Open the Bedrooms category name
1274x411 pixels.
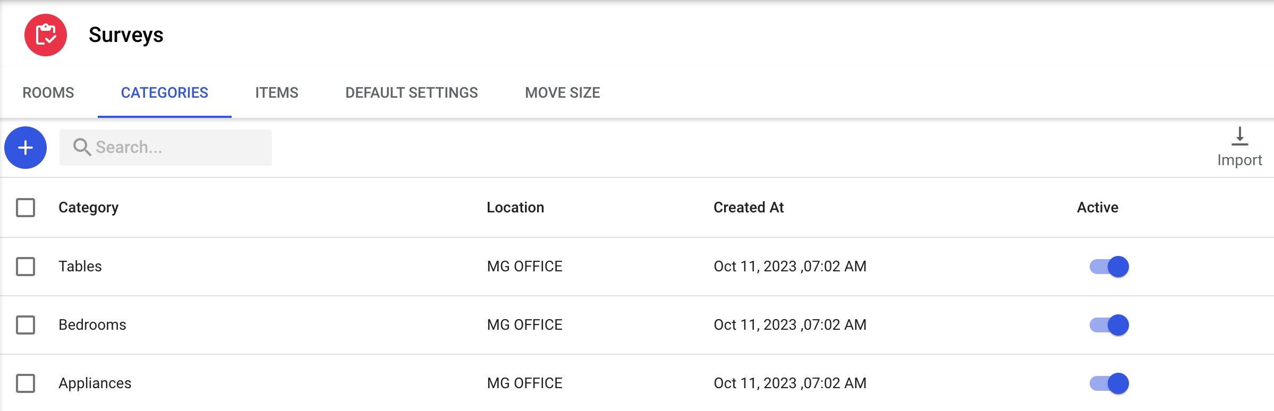(x=92, y=325)
